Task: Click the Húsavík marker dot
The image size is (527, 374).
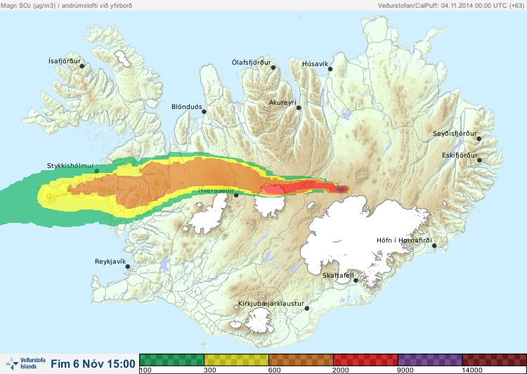Action: click(330, 69)
